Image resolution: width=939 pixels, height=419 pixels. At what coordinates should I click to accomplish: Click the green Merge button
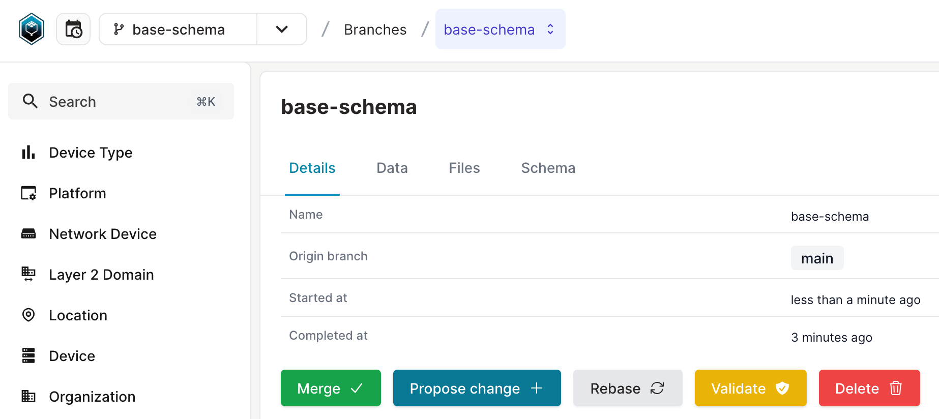coord(331,388)
